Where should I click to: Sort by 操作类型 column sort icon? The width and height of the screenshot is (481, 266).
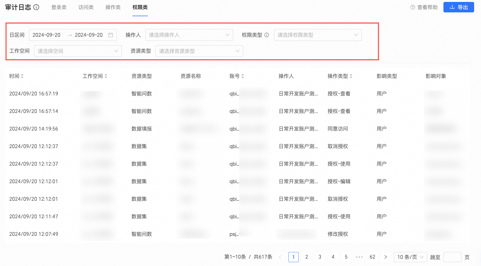point(351,76)
